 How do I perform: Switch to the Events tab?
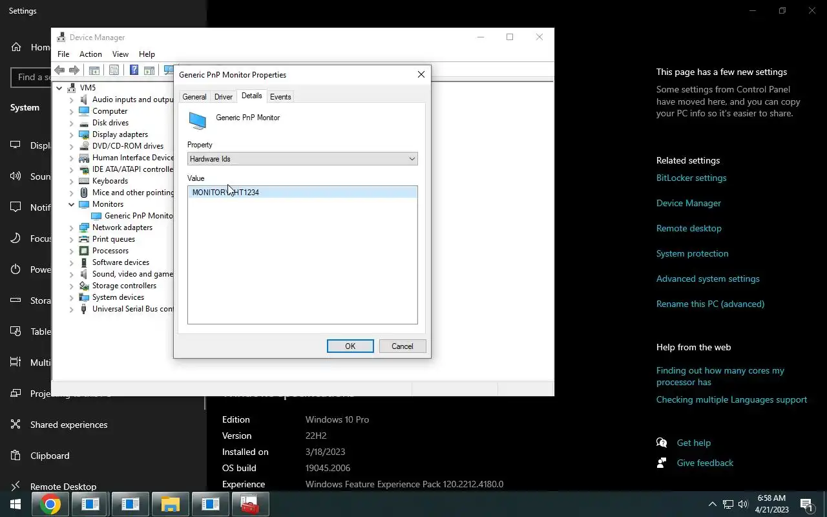tap(280, 97)
